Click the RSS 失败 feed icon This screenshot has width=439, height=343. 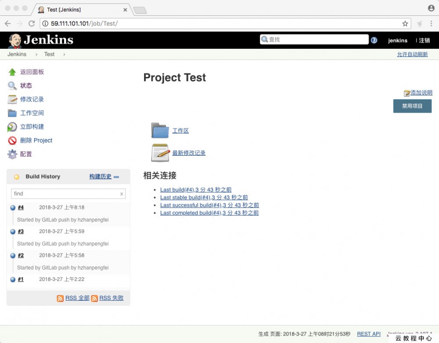(x=94, y=298)
